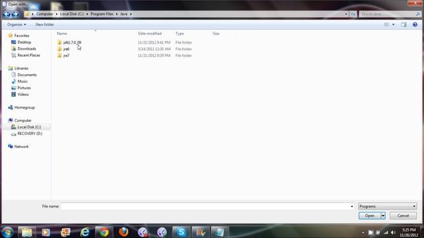Switch to Skype in the taskbar
424x238 pixels.
click(x=181, y=232)
